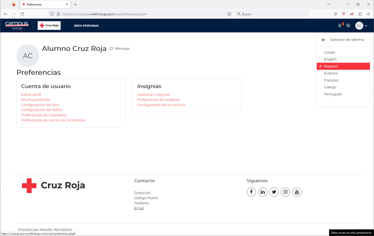Click the YouTube social icon
Viewport: 374px width, 236px height.
pyautogui.click(x=297, y=192)
